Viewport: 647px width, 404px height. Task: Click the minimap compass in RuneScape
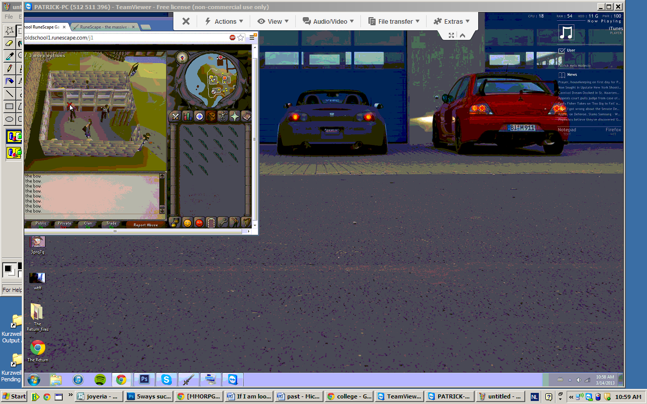(x=182, y=58)
